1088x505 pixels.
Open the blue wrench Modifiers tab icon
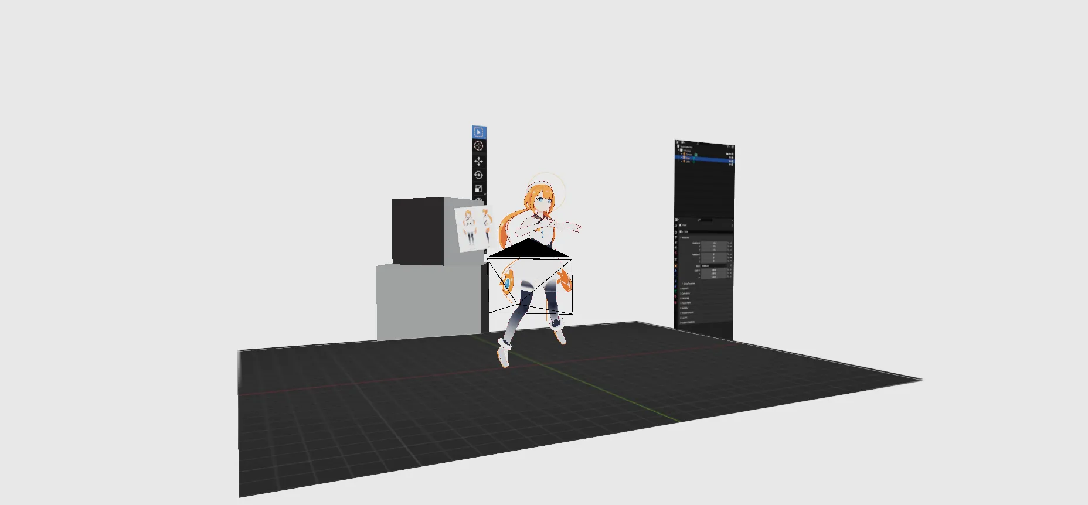point(676,271)
